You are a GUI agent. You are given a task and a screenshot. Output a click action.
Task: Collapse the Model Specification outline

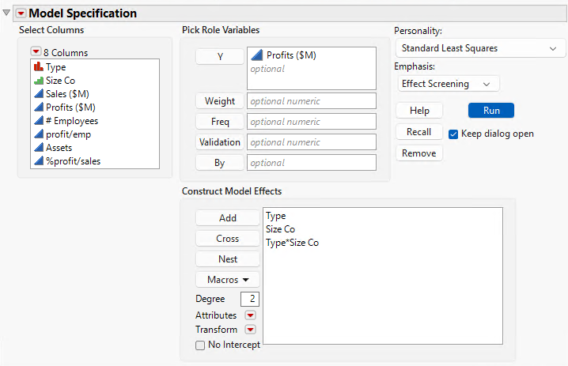(7, 13)
